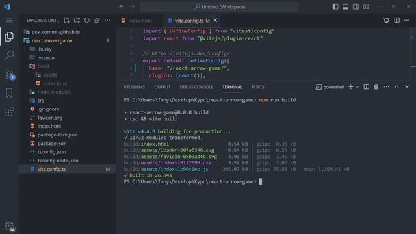Image resolution: width=416 pixels, height=234 pixels.
Task: Open the Search view icon
Action: click(x=9, y=55)
